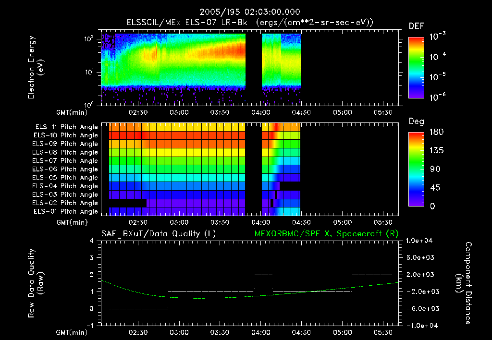The width and height of the screenshot is (492, 340).
Task: Select the timestamp title 2005/195 02:03:00.000
Action: click(250, 12)
